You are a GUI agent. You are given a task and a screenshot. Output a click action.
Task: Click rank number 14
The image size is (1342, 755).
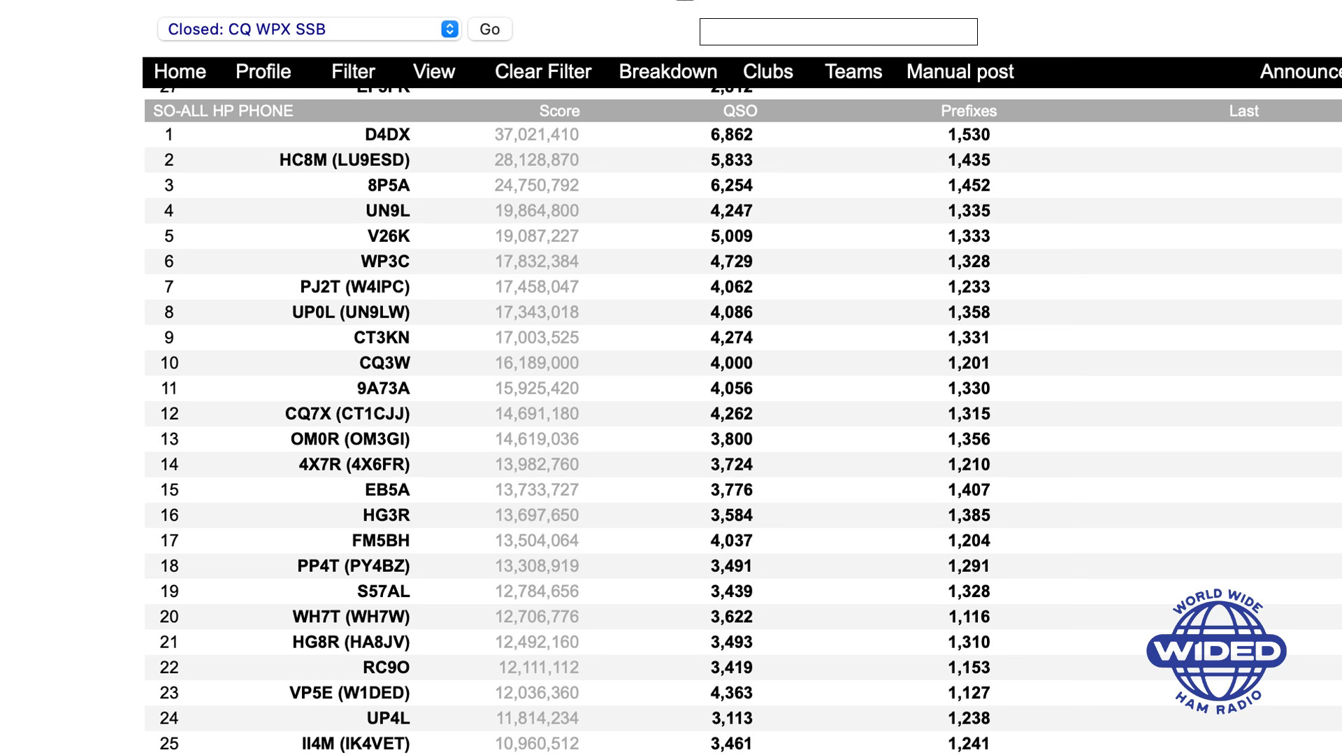[x=169, y=464]
